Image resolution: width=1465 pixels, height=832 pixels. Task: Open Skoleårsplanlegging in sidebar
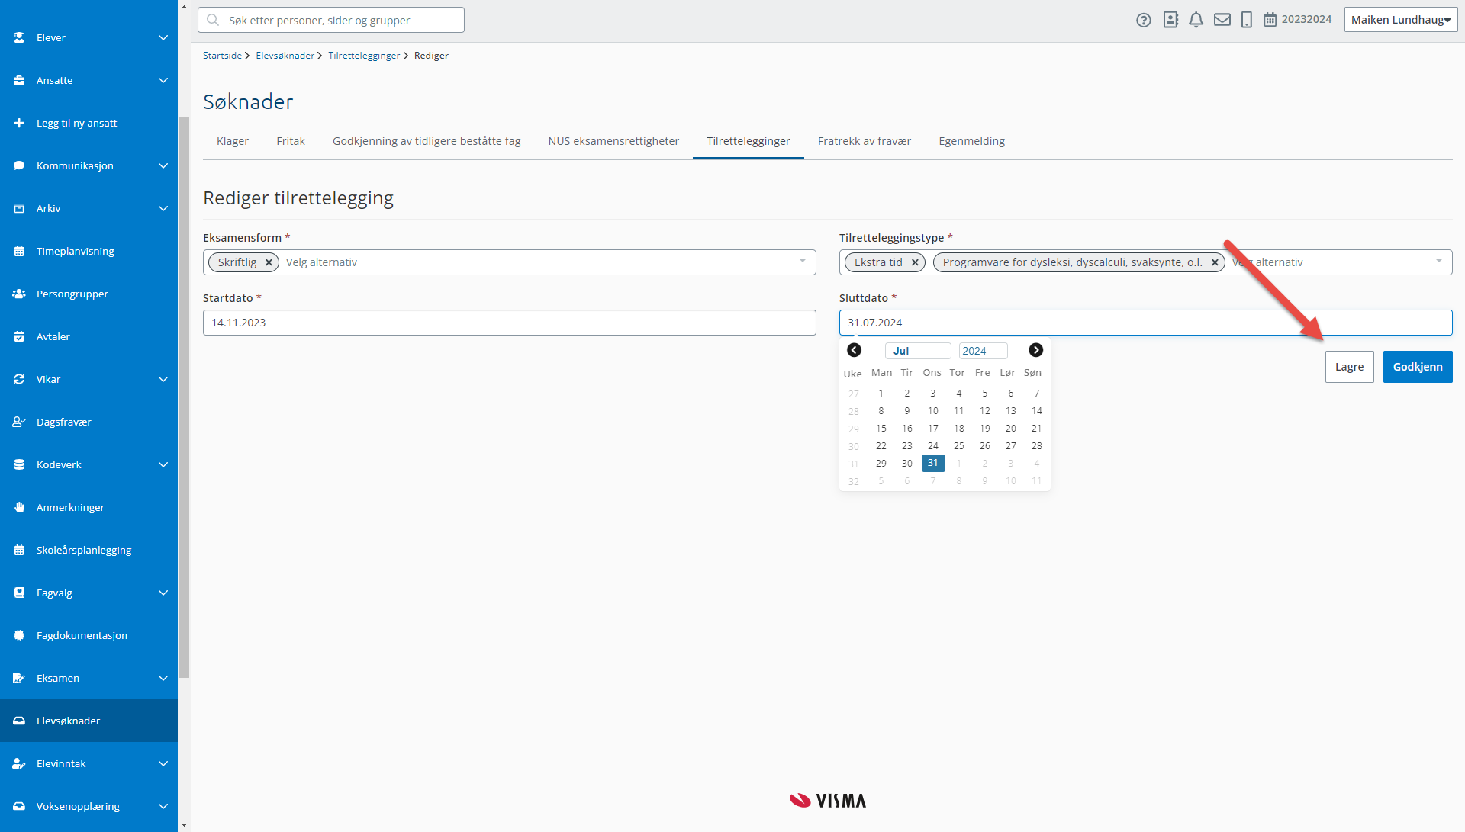[x=89, y=550]
